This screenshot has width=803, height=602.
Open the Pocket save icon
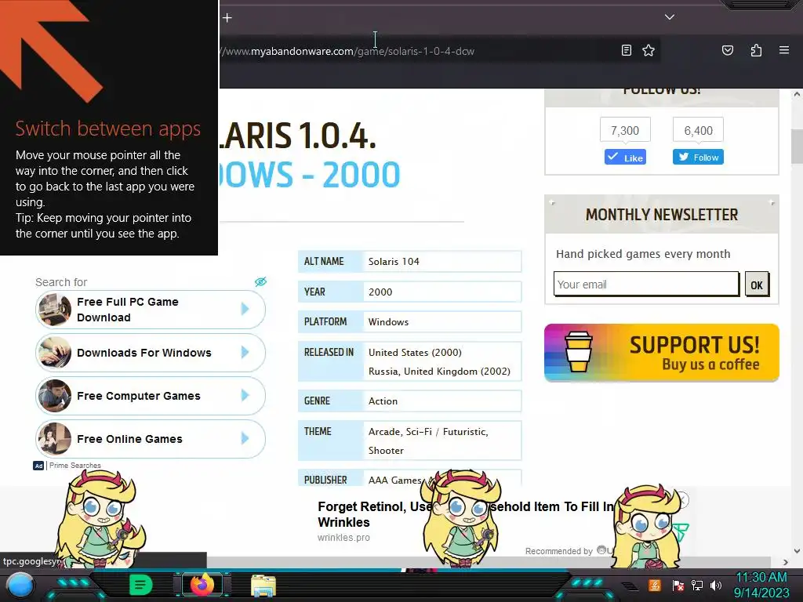[x=727, y=50]
